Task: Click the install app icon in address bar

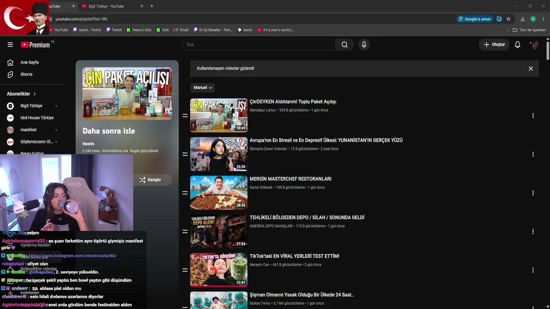Action: tap(499, 19)
